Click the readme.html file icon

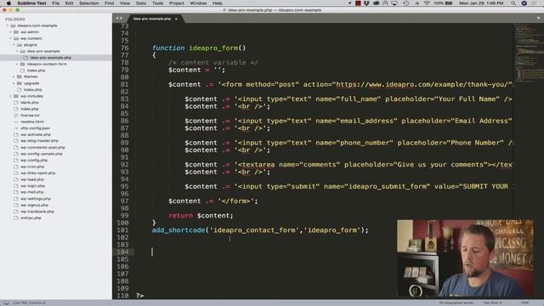coord(16,122)
